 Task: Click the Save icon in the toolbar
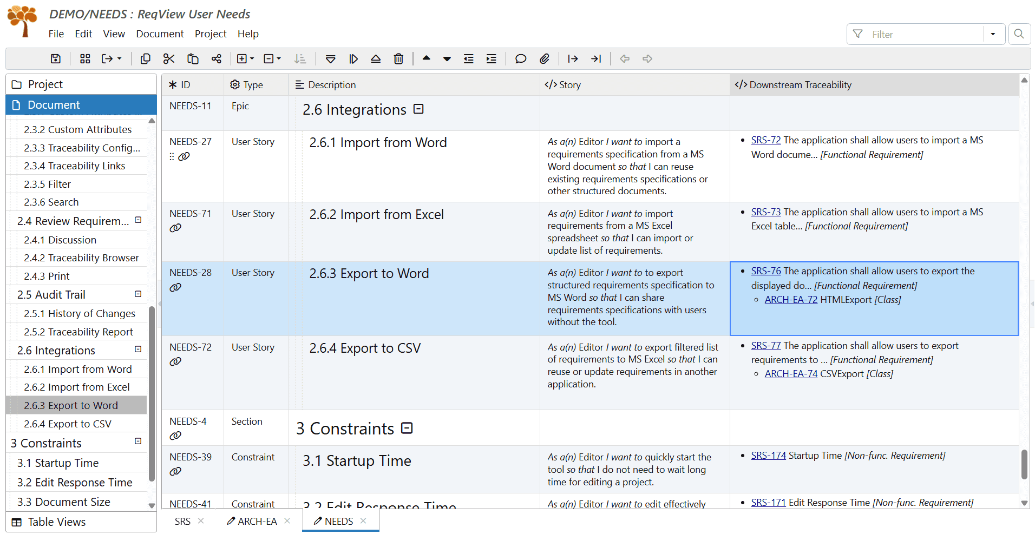56,59
